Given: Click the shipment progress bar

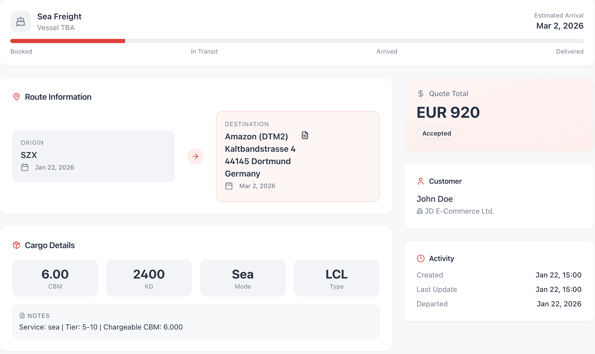Looking at the screenshot, I should (x=296, y=41).
